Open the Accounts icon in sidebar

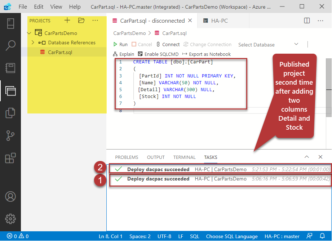click(10, 196)
